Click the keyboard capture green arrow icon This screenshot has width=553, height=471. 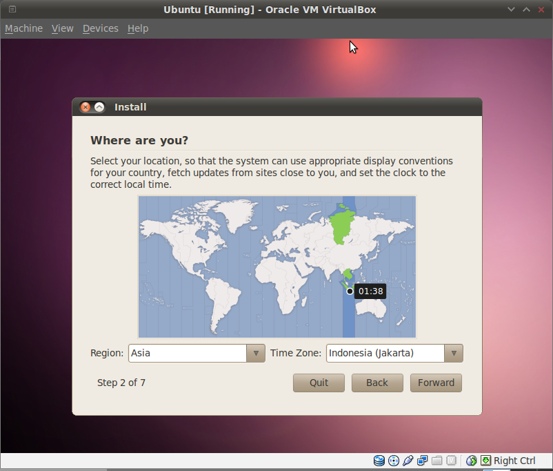(x=485, y=461)
